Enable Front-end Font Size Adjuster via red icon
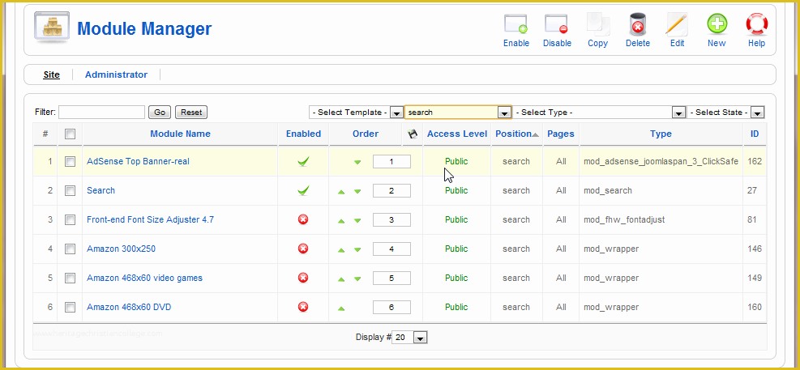Screen dimensions: 800x370 (303, 219)
